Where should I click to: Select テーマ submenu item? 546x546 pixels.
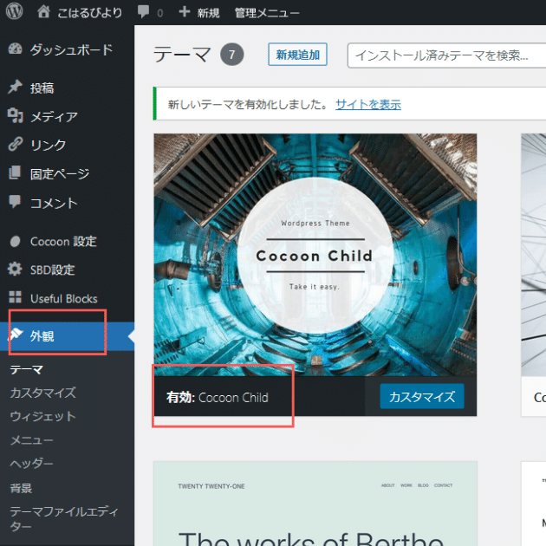tap(27, 369)
